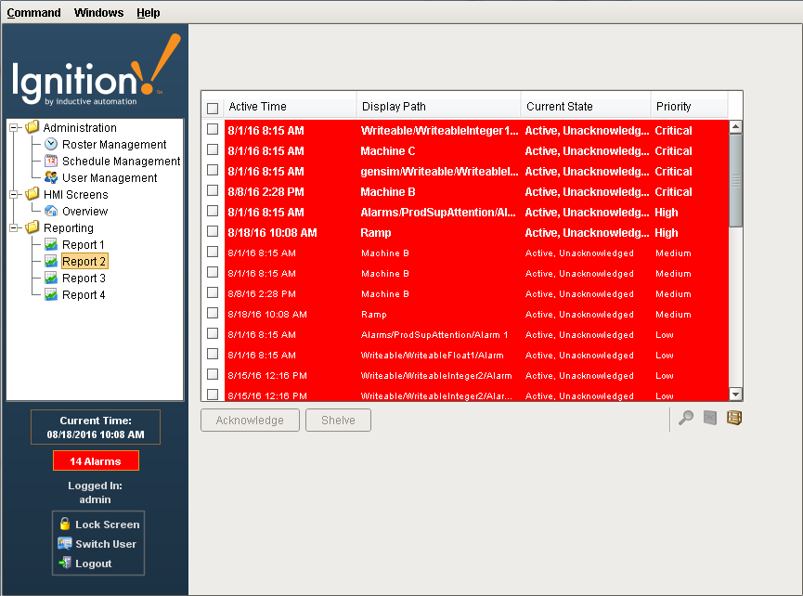Open the Command menu
Image resolution: width=803 pixels, height=596 pixels.
tap(34, 12)
